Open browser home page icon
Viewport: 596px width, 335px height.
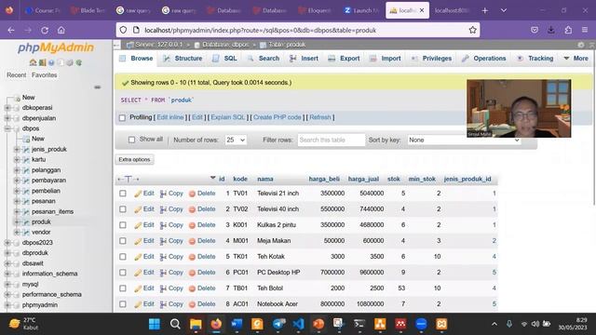pyautogui.click(x=61, y=30)
